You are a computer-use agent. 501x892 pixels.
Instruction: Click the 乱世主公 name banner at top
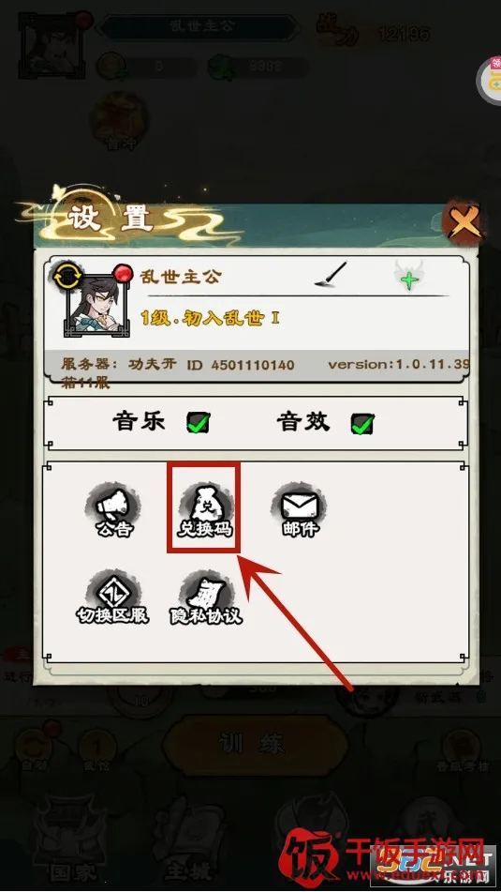click(x=200, y=26)
